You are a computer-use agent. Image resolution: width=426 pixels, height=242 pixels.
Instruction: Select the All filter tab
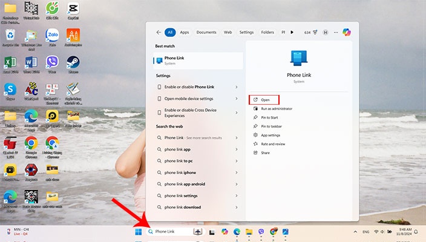click(x=170, y=32)
